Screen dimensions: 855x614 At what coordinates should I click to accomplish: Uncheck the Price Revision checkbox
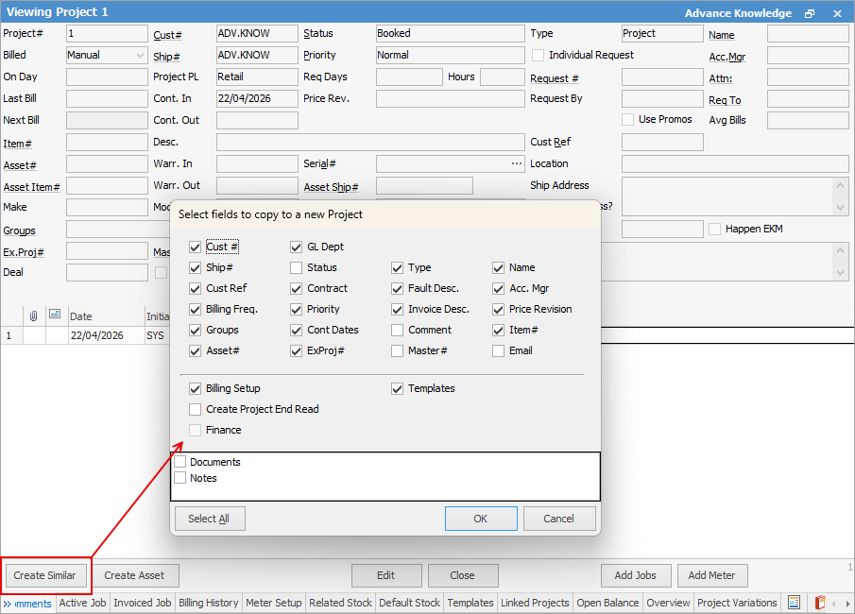point(499,309)
